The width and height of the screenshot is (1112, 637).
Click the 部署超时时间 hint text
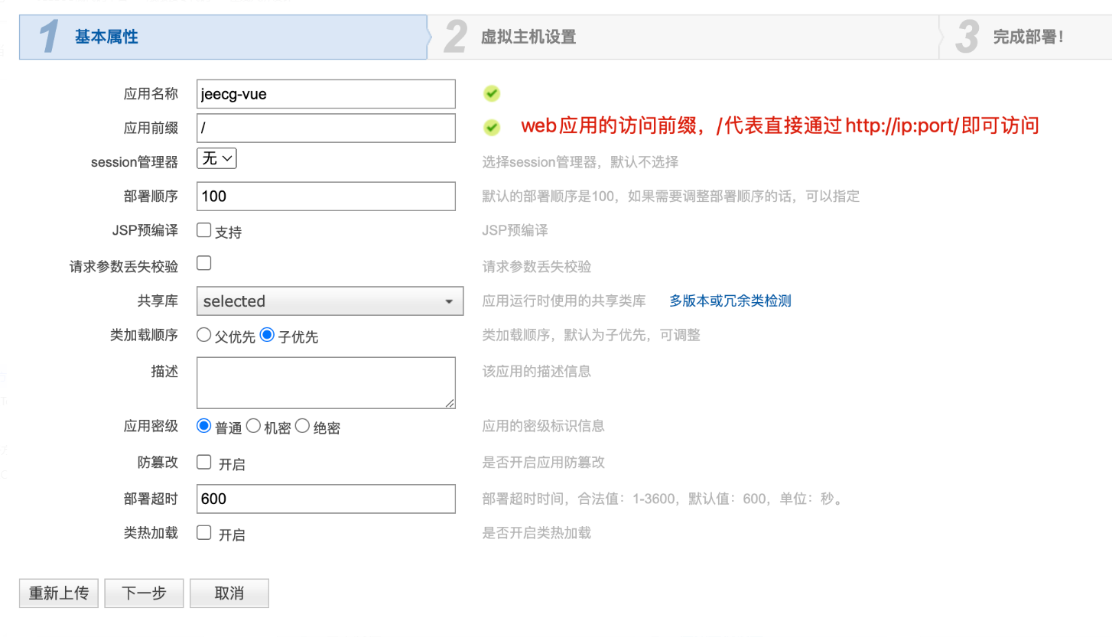tap(663, 499)
